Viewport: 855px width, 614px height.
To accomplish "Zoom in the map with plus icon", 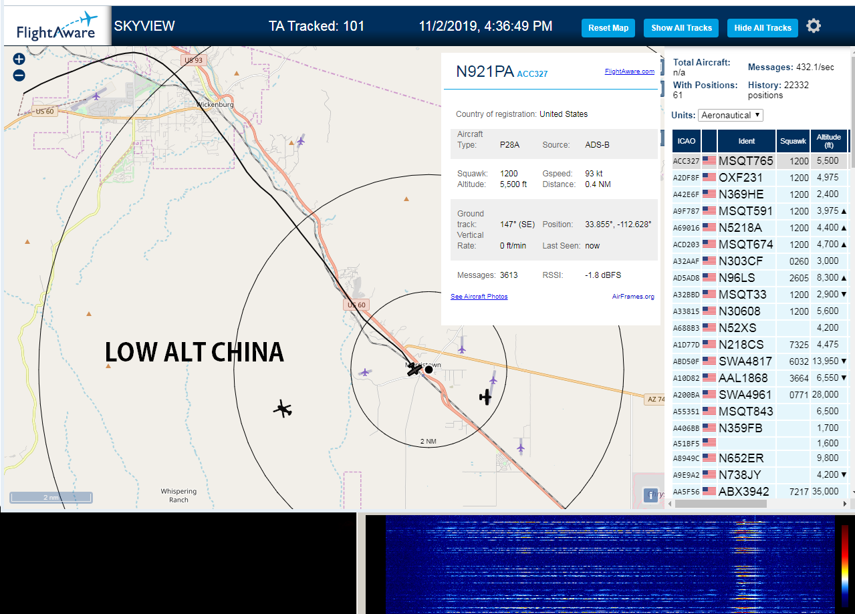I will click(x=19, y=59).
